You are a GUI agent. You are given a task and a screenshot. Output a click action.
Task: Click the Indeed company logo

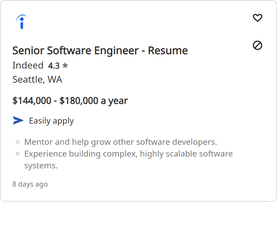pos(21,22)
